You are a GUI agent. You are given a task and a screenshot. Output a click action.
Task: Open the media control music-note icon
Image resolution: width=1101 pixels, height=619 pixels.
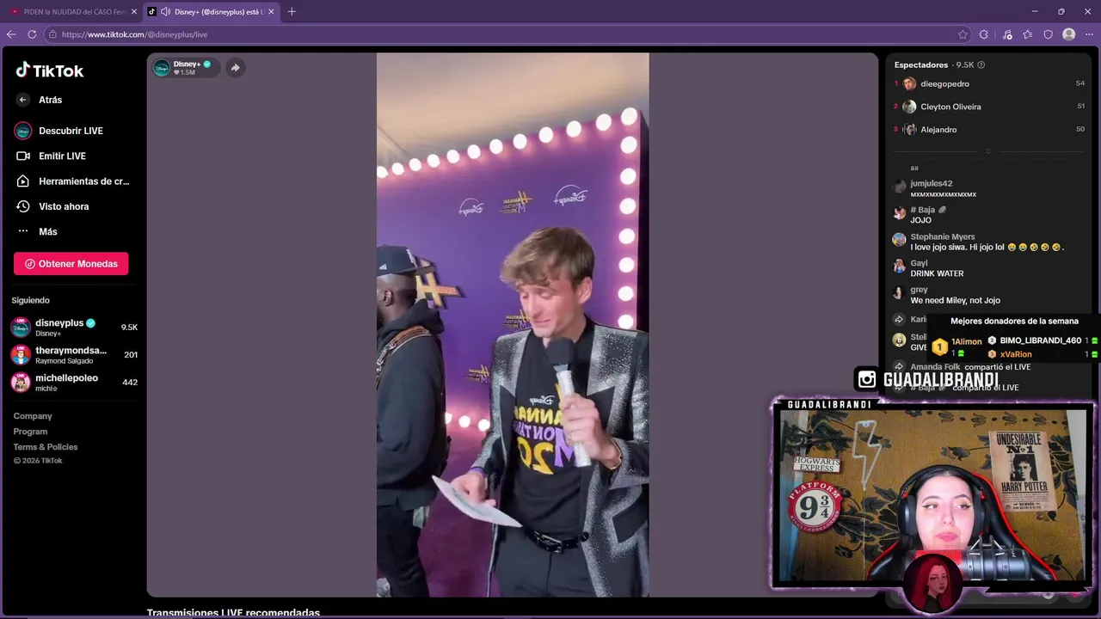(x=1007, y=34)
